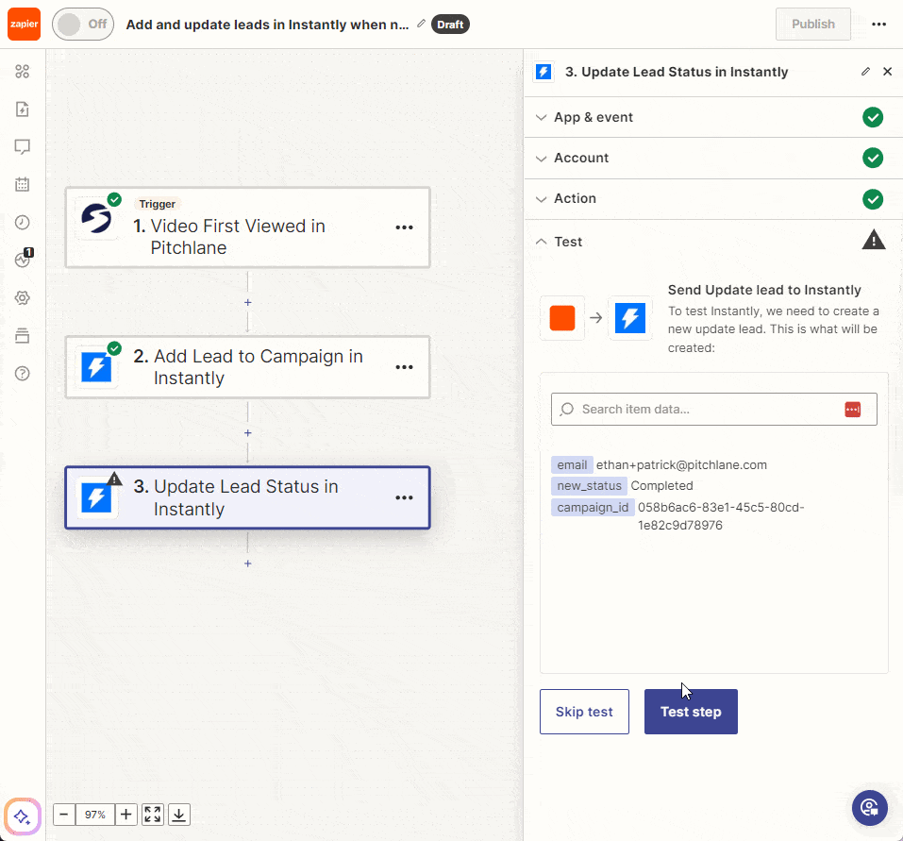Image resolution: width=903 pixels, height=841 pixels.
Task: Add a step after step 3
Action: click(x=247, y=563)
